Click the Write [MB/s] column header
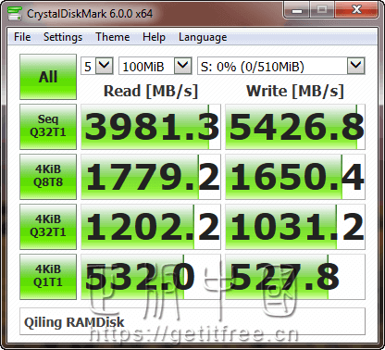385x350 pixels. [295, 91]
